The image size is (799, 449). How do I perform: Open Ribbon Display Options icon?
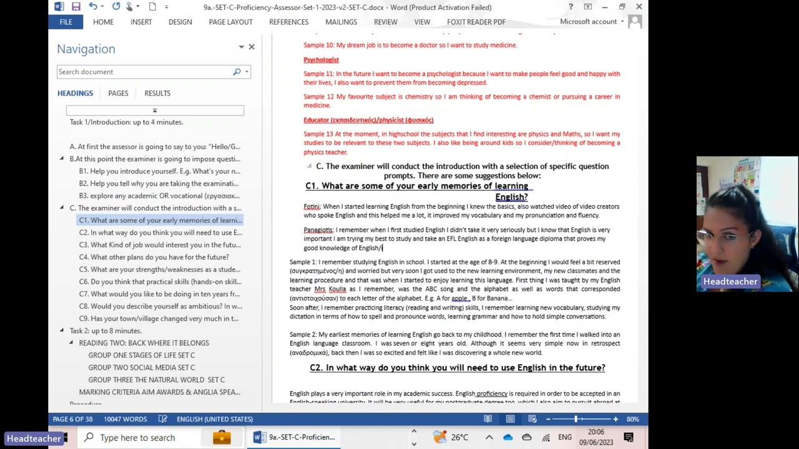pyautogui.click(x=587, y=7)
